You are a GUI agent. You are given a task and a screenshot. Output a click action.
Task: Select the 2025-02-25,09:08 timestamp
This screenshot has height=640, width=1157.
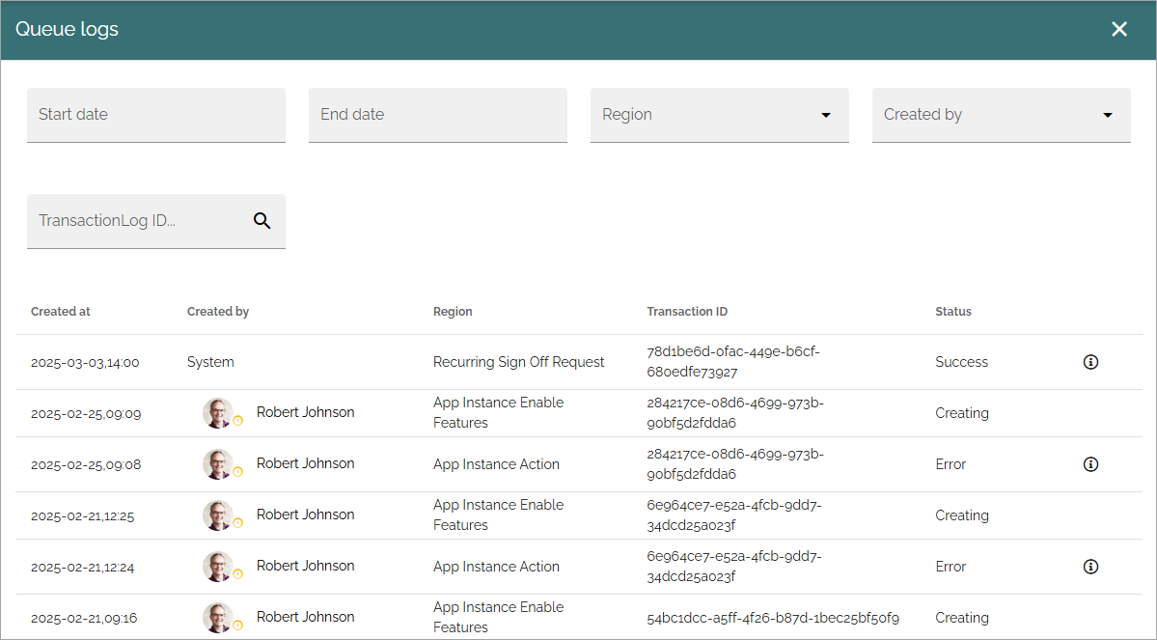pyautogui.click(x=86, y=464)
